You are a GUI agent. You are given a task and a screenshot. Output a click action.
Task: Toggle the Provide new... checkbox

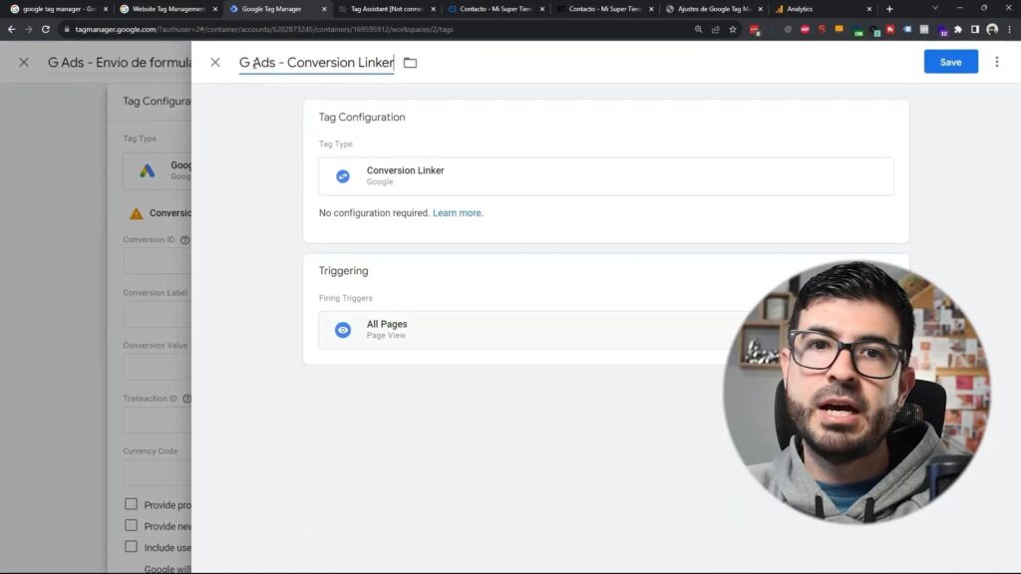pos(131,526)
